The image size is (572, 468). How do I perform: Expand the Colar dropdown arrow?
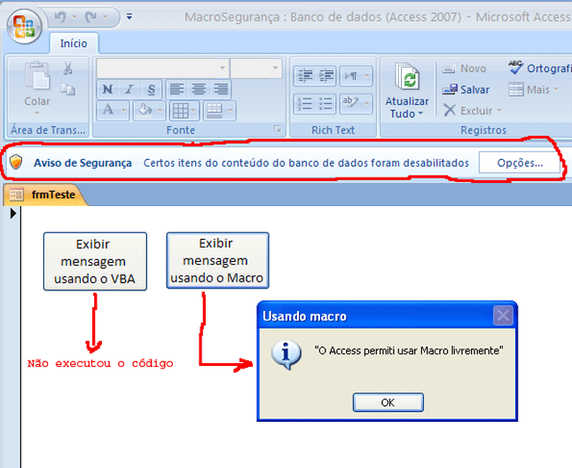pyautogui.click(x=37, y=114)
